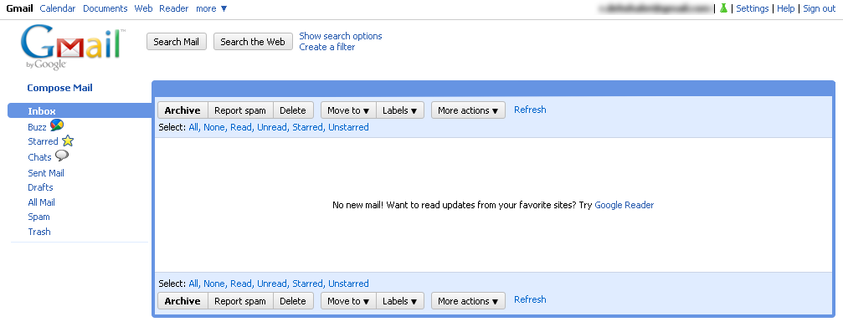Open the Starred folder link

point(43,141)
